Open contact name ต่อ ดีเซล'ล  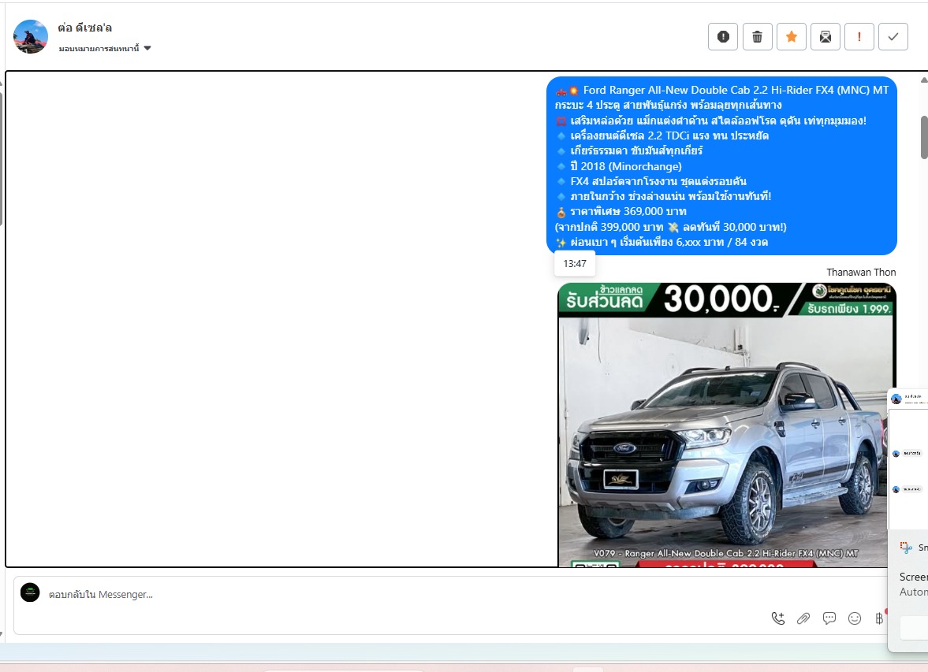click(85, 28)
